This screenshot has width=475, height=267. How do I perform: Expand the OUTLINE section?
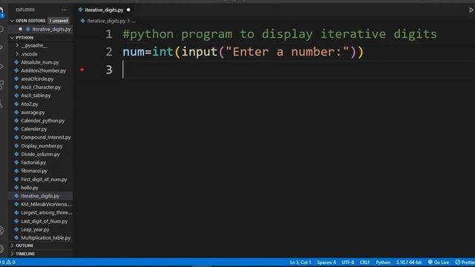(x=24, y=245)
